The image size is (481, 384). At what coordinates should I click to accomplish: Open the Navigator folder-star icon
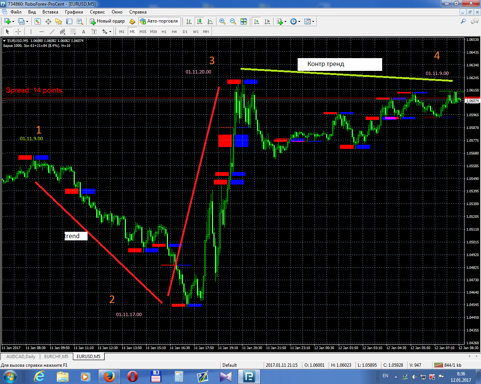point(59,21)
